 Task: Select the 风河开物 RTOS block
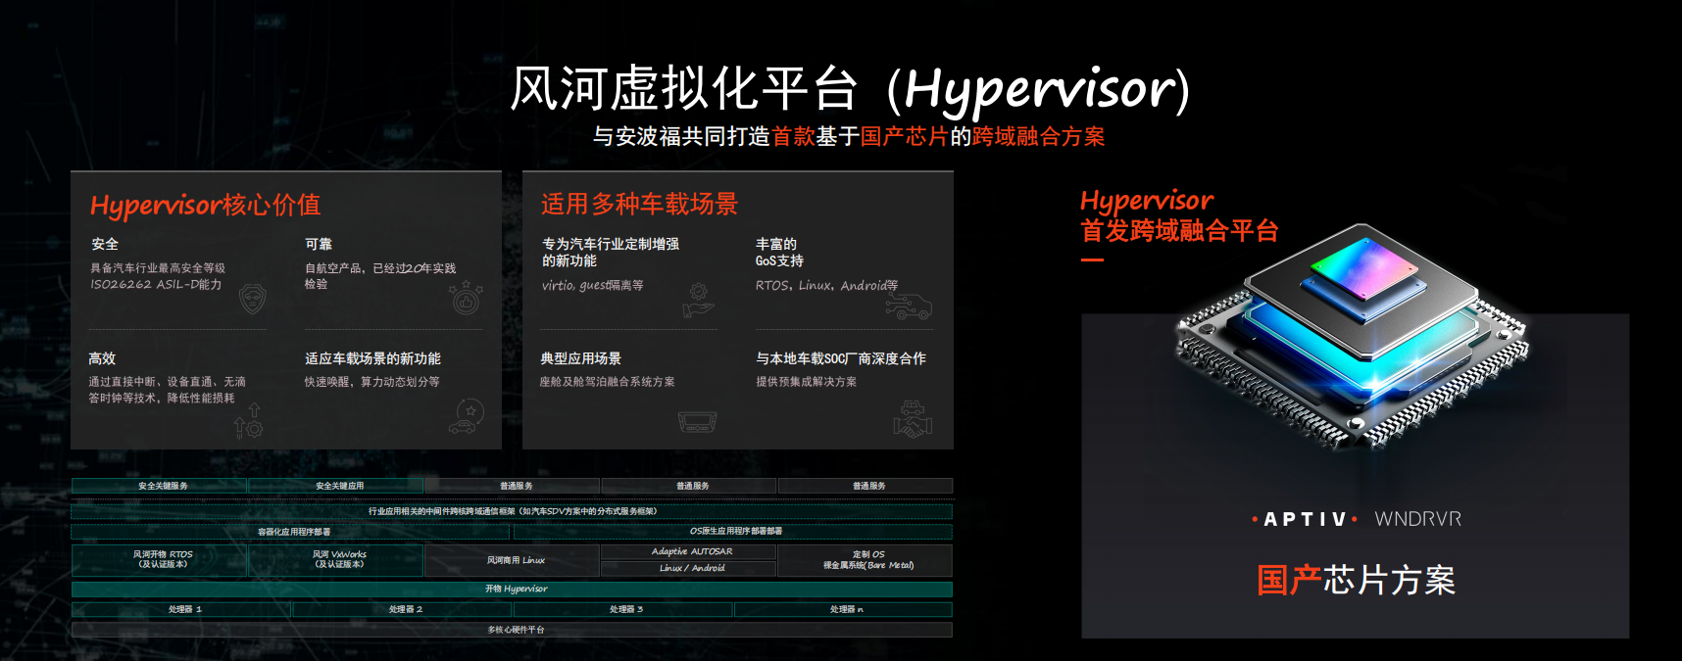(161, 559)
